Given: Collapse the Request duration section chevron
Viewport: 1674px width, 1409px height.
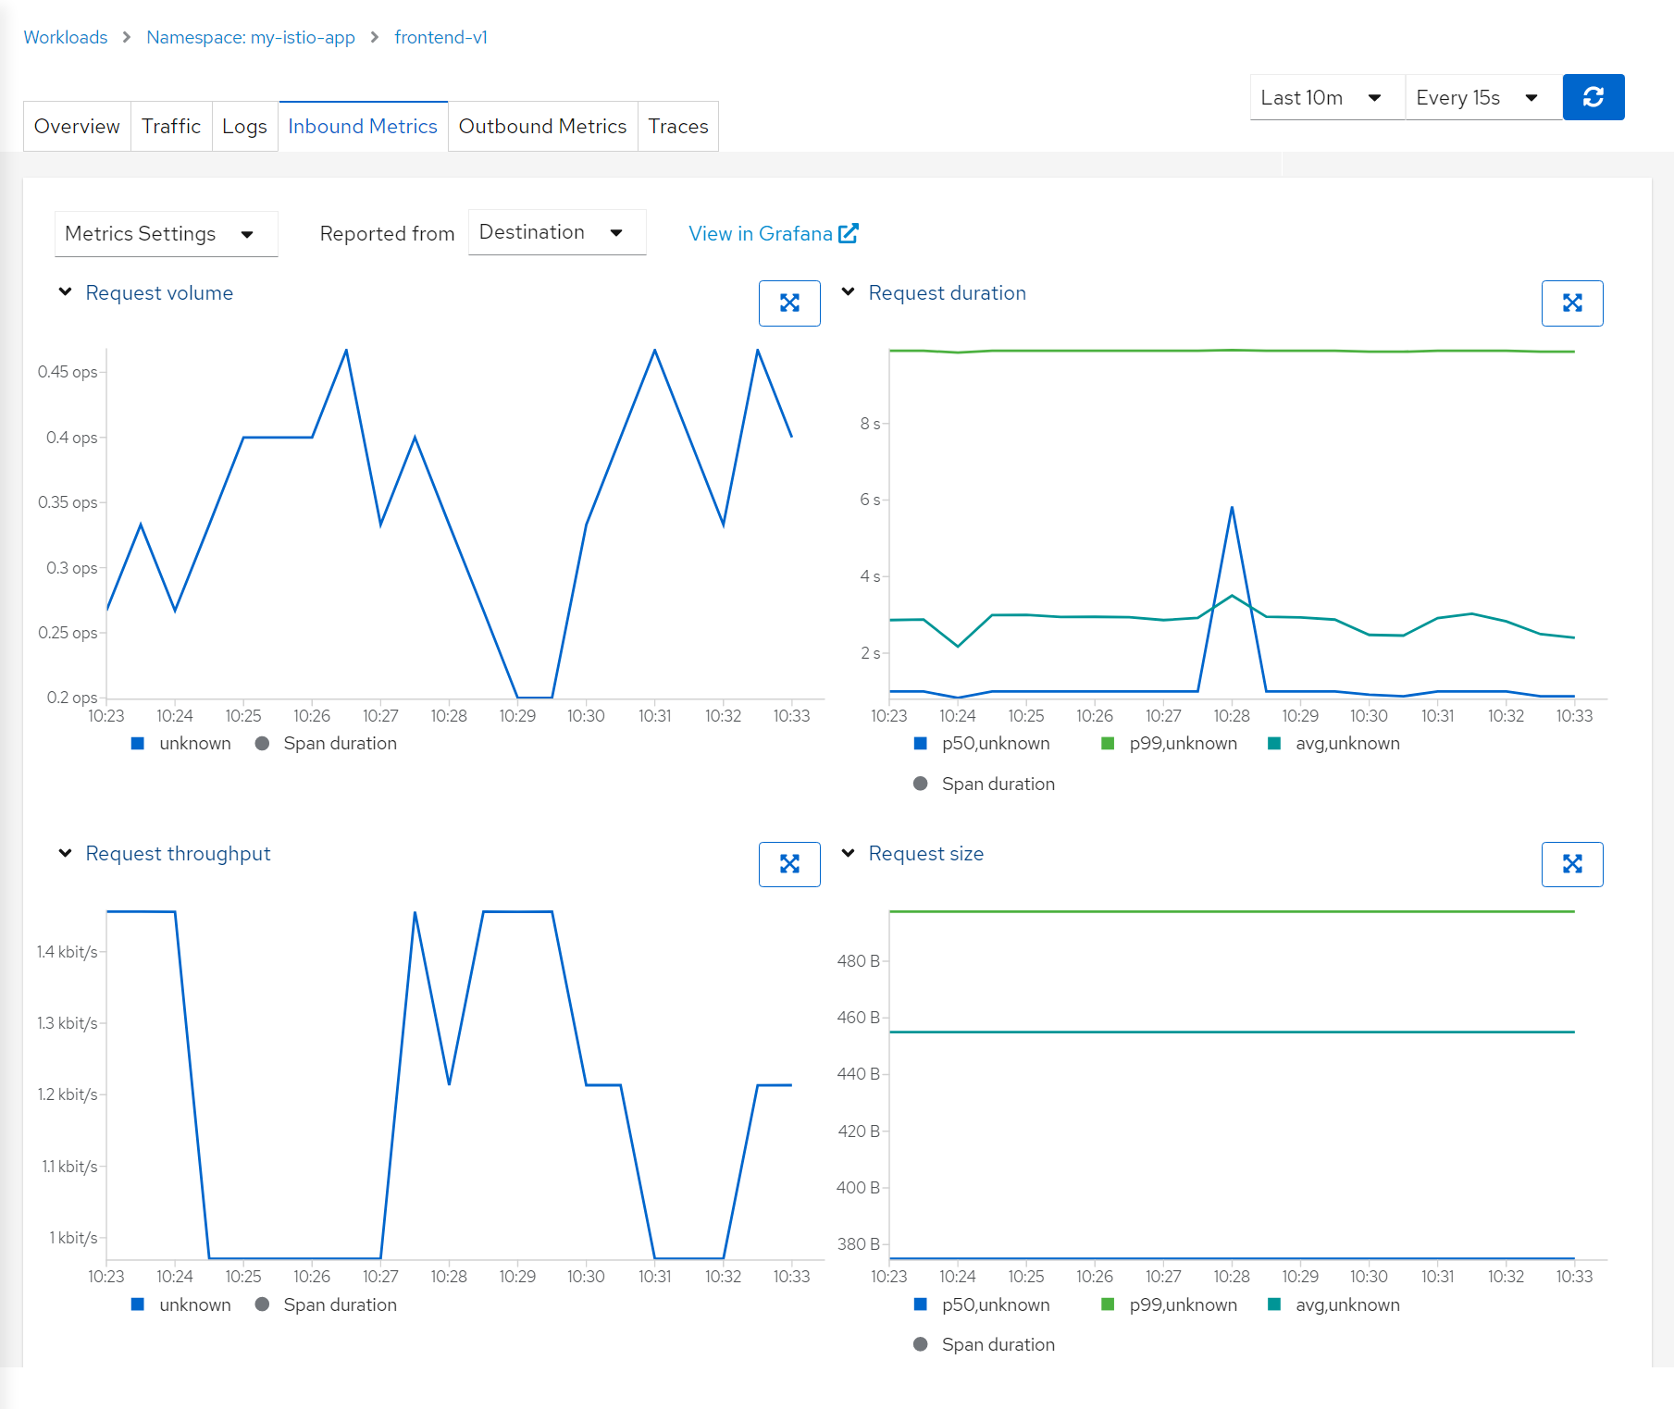Looking at the screenshot, I should (x=849, y=292).
